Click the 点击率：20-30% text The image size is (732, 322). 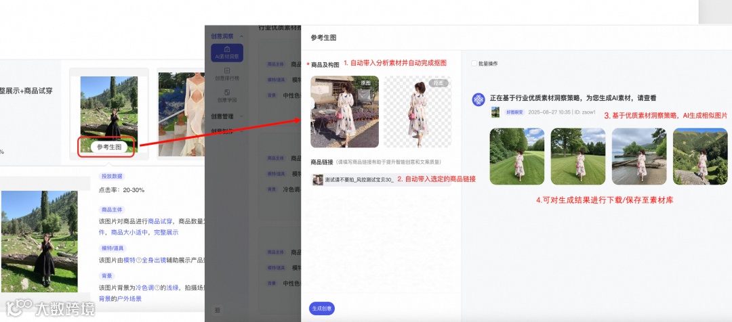pyautogui.click(x=121, y=190)
